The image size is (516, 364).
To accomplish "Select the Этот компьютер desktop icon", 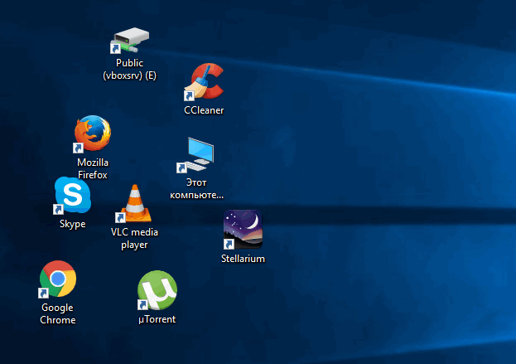I will coord(195,155).
